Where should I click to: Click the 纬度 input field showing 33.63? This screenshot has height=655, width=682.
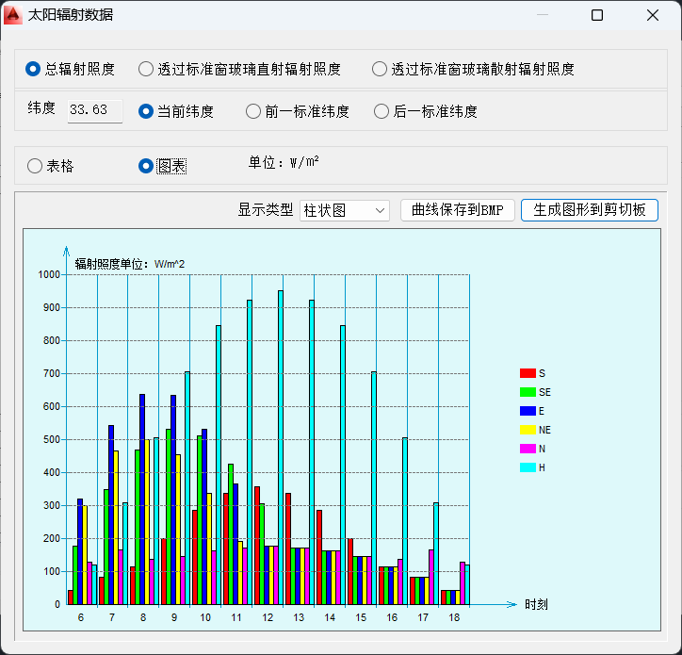(x=94, y=110)
